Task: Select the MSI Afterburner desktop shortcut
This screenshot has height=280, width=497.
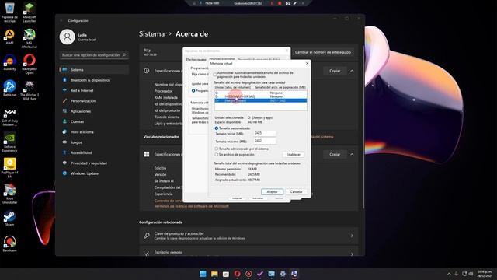Action: point(30,38)
